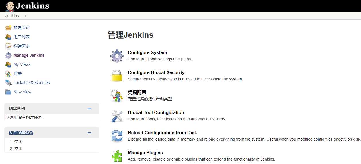Screen dimensions: 361x164
Task: Click the Configure System gear icon
Action: 117,56
